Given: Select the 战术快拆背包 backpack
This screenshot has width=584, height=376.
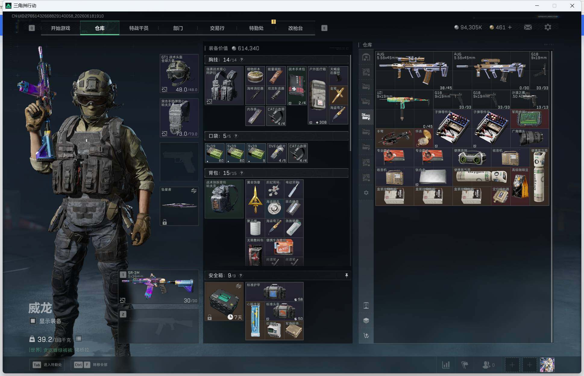Looking at the screenshot, I should tap(224, 199).
